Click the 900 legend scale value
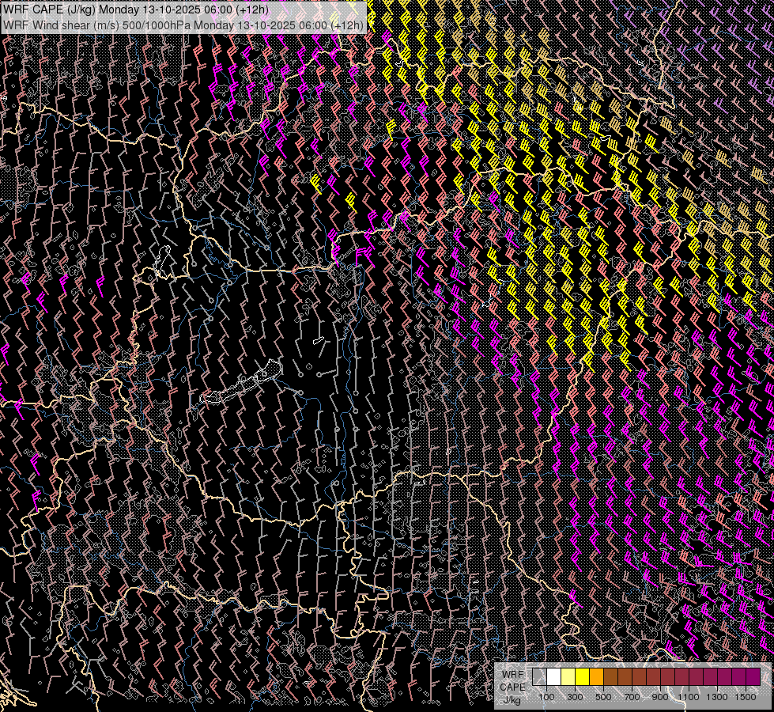 660,697
